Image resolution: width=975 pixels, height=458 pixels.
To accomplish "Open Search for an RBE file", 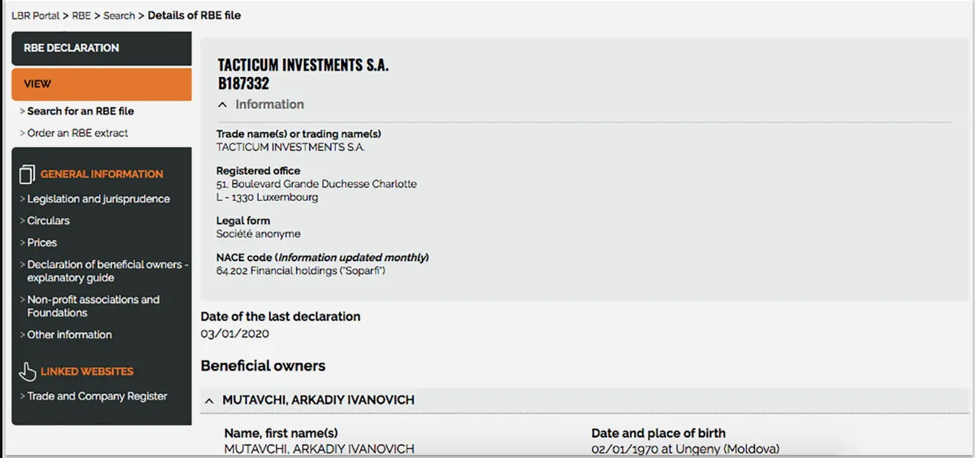I will (80, 111).
